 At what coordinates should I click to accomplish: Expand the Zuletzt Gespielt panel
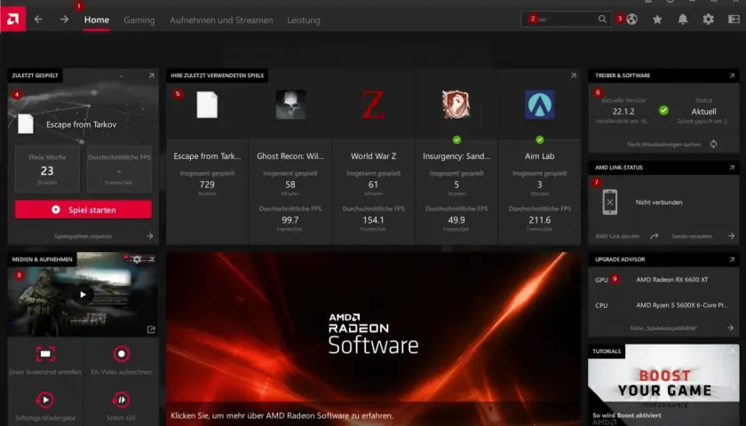[151, 75]
